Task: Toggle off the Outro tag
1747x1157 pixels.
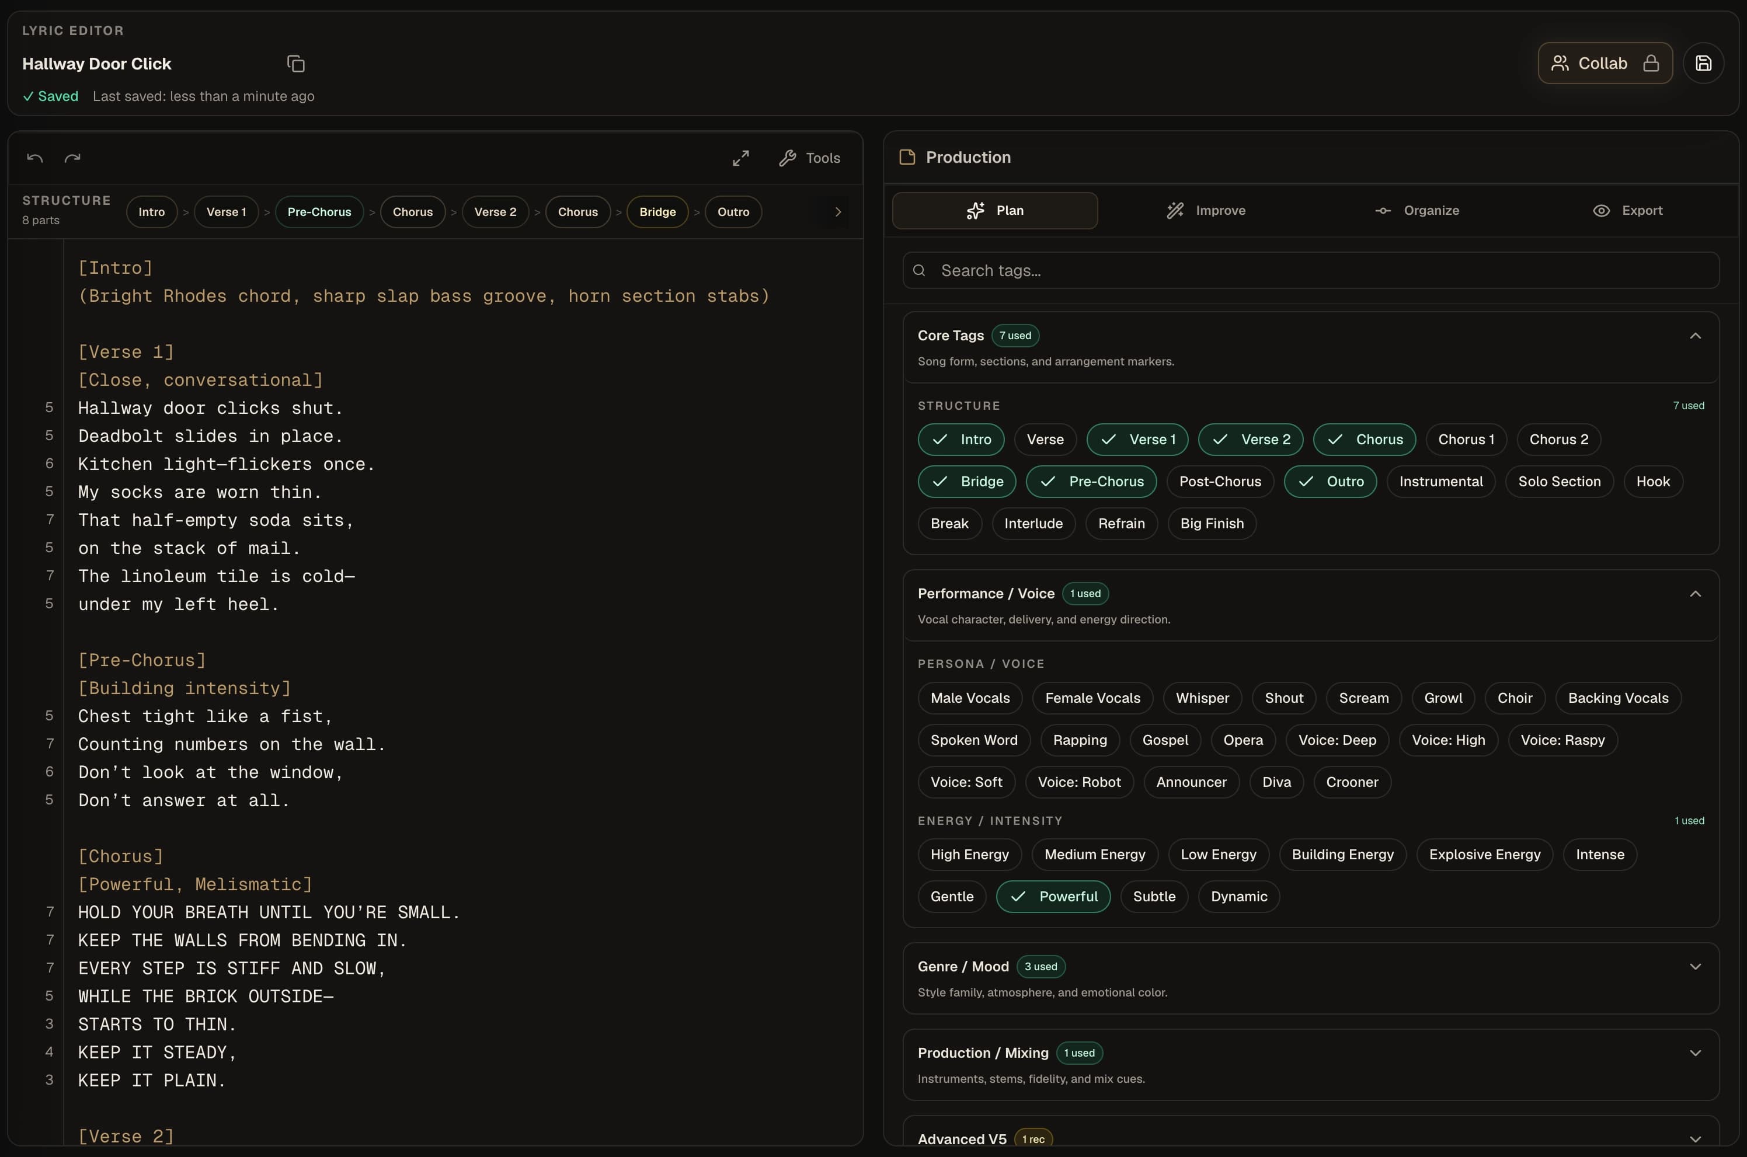Action: coord(1330,481)
